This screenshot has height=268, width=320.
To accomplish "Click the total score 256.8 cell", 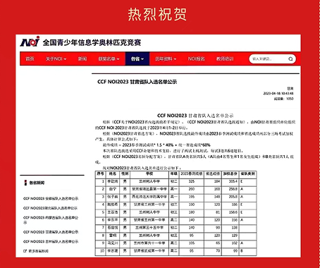I will [x=230, y=189].
